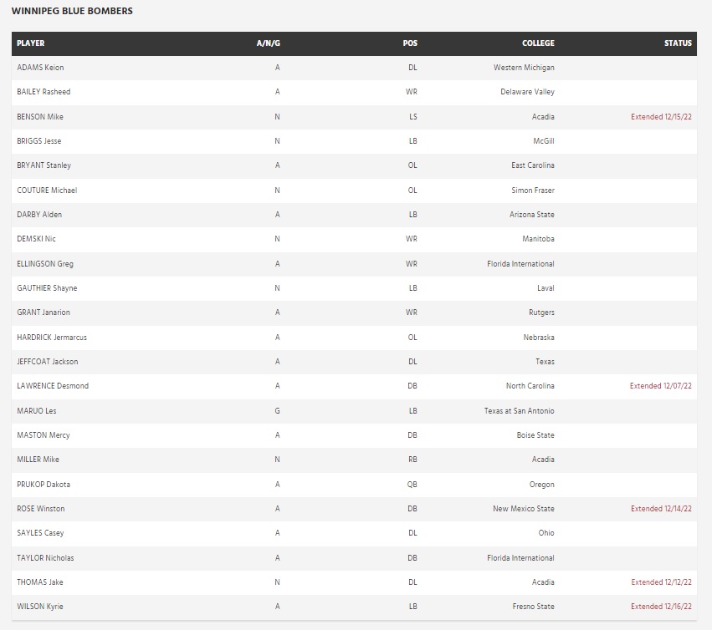Viewport: 712px width, 630px height.
Task: Select Western Michigan college cell
Action: pos(524,68)
